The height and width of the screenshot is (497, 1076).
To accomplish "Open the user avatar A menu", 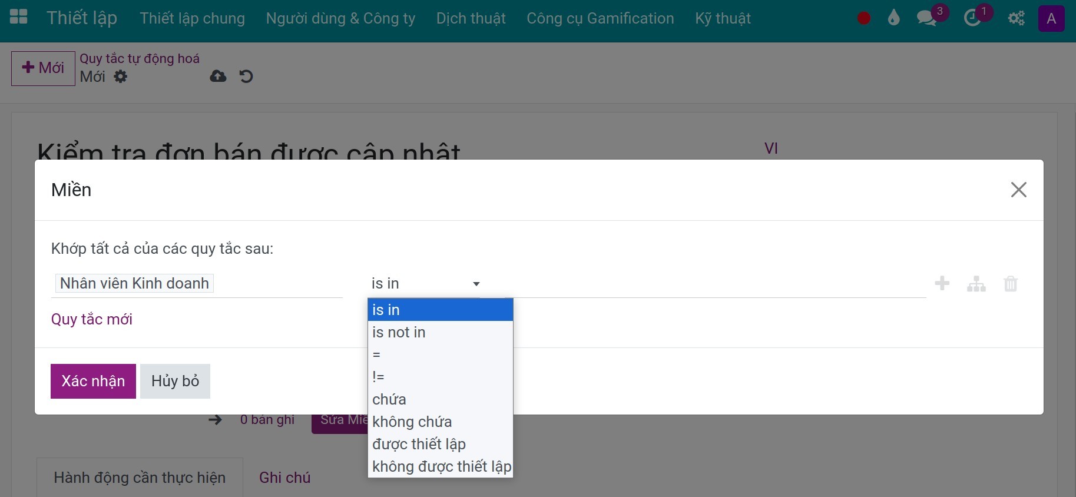I will click(x=1051, y=18).
